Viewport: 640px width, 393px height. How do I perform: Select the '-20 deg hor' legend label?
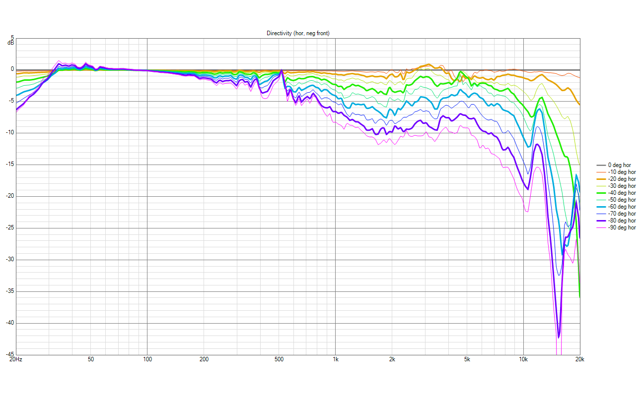pyautogui.click(x=622, y=179)
